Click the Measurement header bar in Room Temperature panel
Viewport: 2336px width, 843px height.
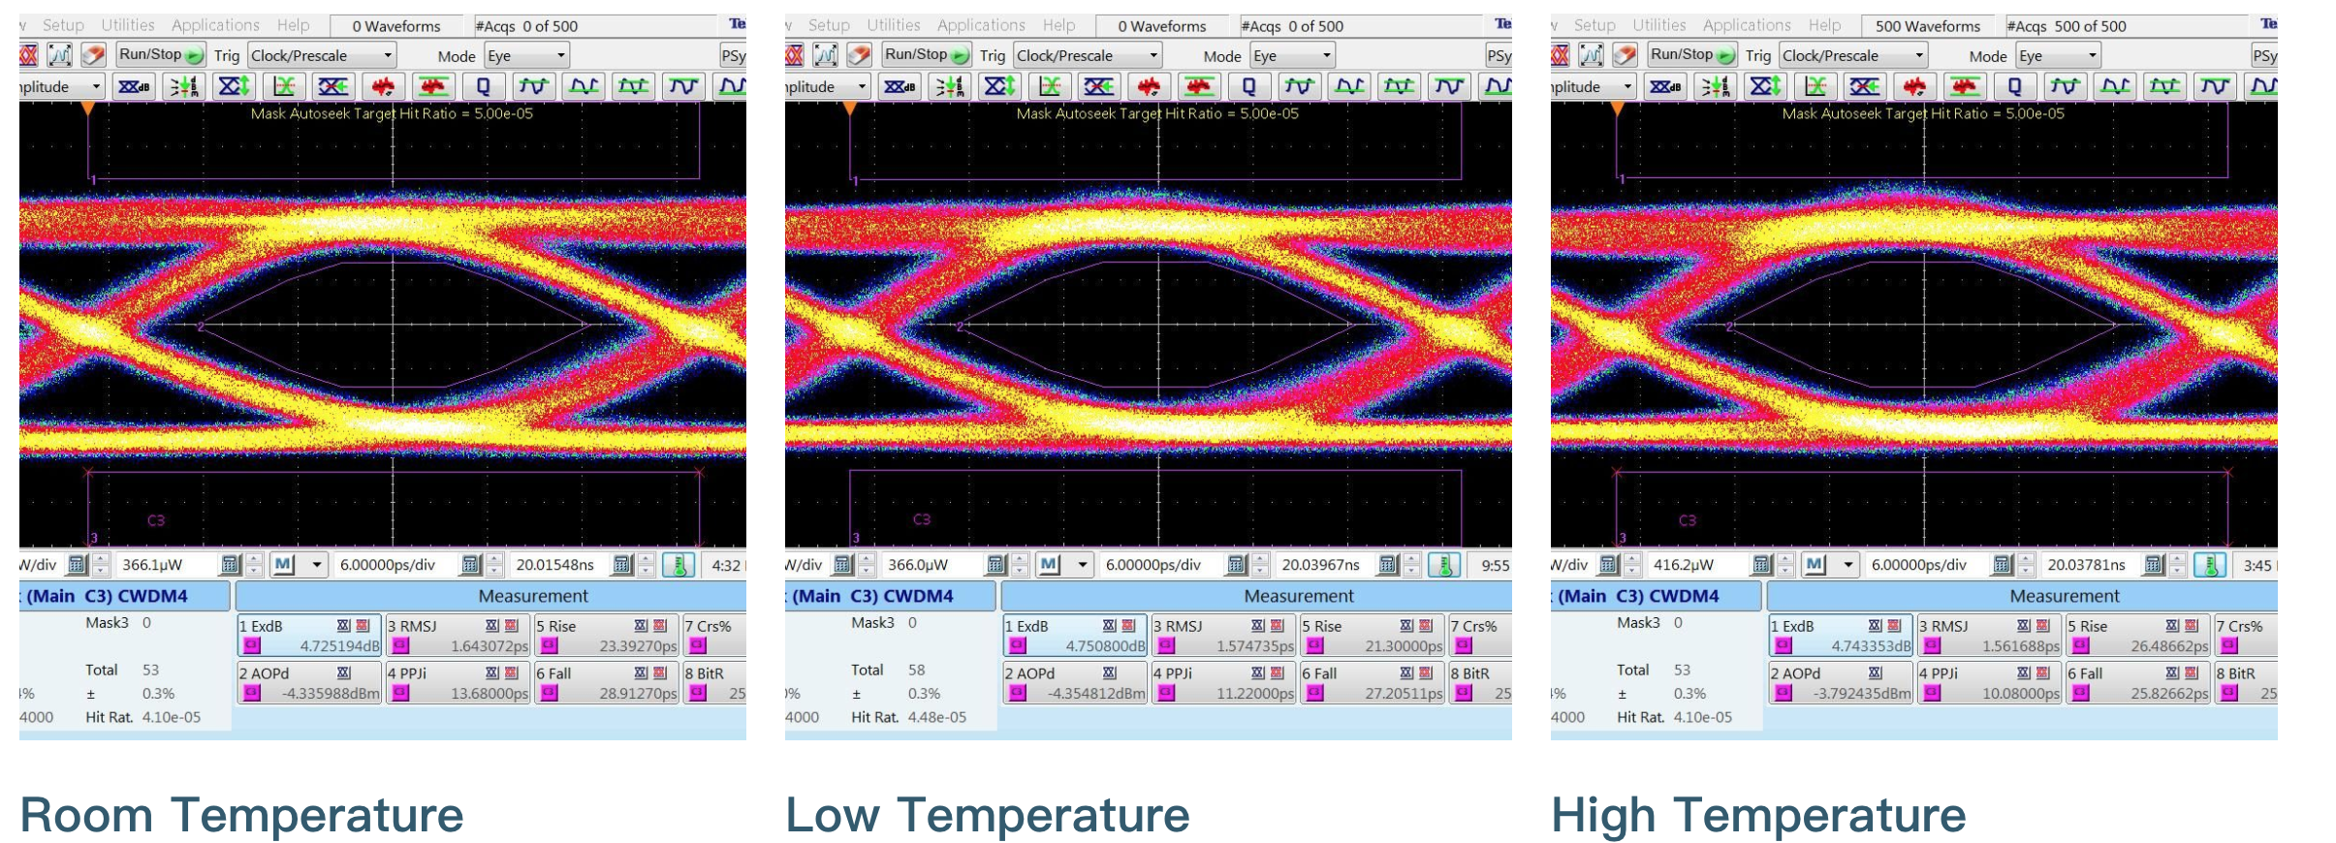click(x=490, y=596)
